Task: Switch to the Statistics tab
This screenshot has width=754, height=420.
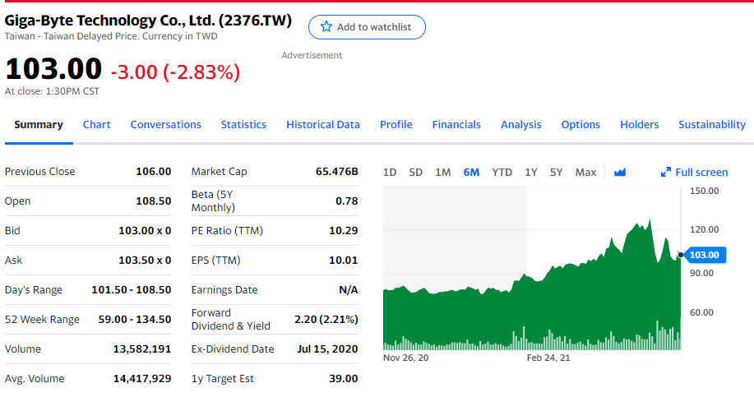Action: (244, 124)
